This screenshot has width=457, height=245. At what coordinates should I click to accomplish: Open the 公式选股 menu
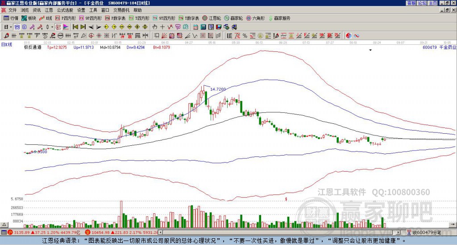click(x=65, y=10)
